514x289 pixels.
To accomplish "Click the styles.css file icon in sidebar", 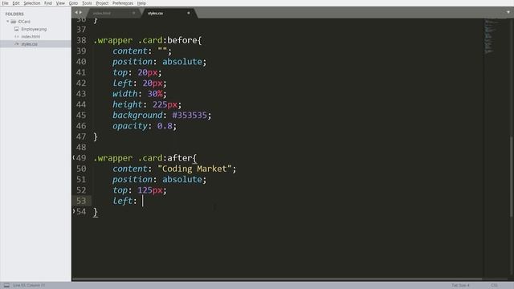I will [x=16, y=44].
